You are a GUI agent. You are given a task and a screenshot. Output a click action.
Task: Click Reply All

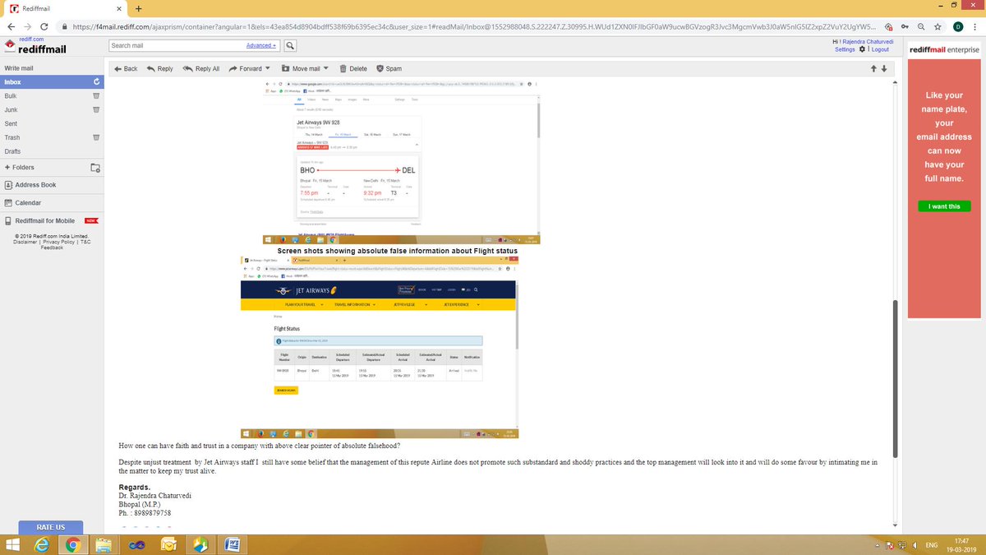[x=200, y=68]
